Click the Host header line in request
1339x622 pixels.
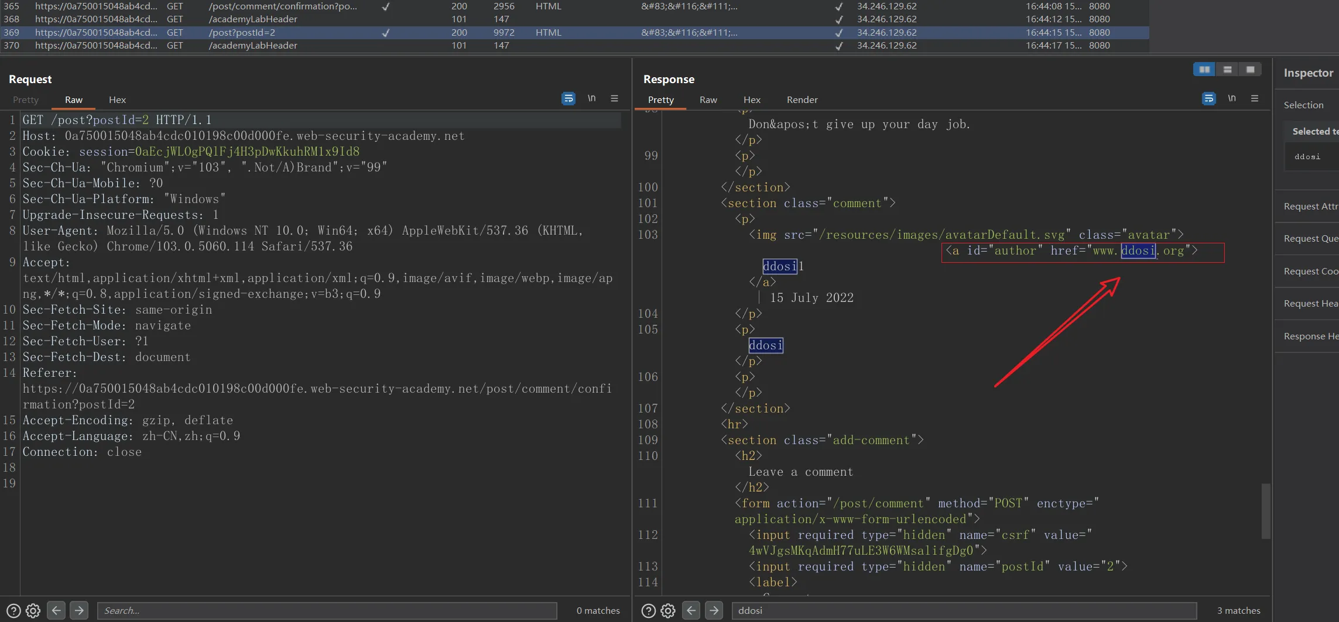tap(244, 136)
